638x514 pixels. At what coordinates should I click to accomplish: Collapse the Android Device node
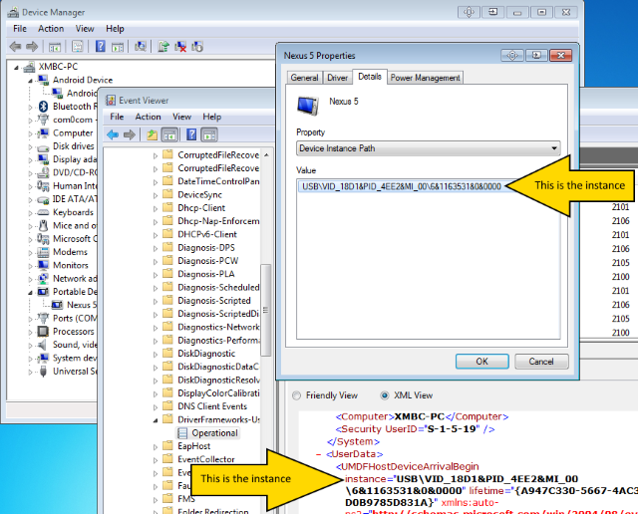(x=30, y=81)
